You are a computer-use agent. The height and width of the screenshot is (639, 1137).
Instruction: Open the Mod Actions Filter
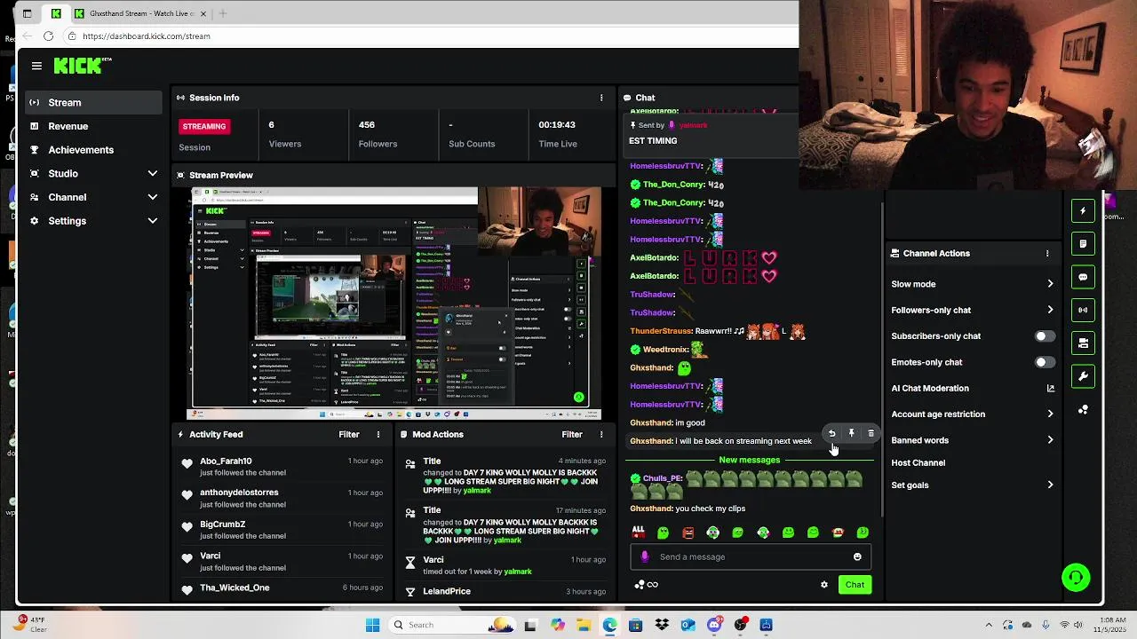(571, 434)
